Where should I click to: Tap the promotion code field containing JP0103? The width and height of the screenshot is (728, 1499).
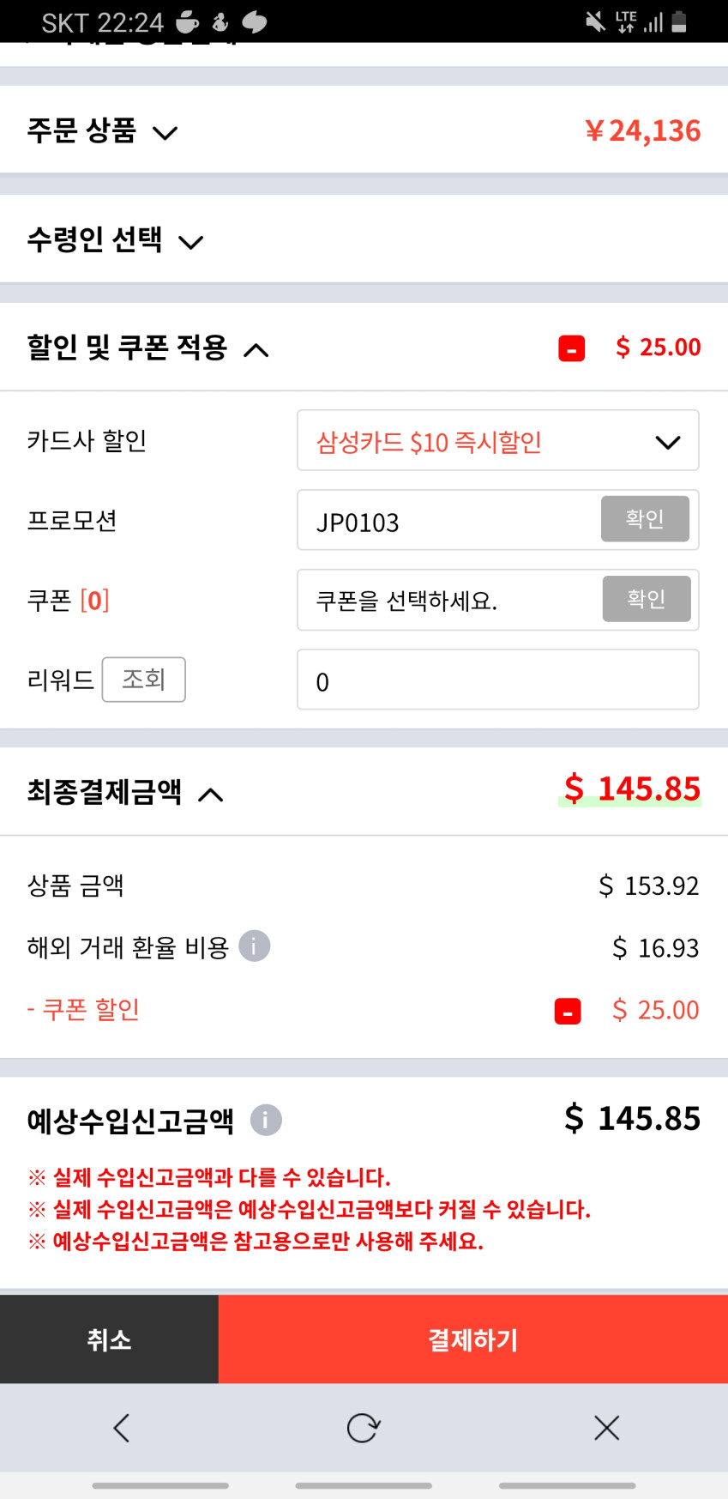pyautogui.click(x=446, y=521)
